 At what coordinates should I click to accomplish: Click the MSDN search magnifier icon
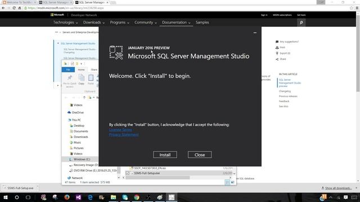coord(301,22)
